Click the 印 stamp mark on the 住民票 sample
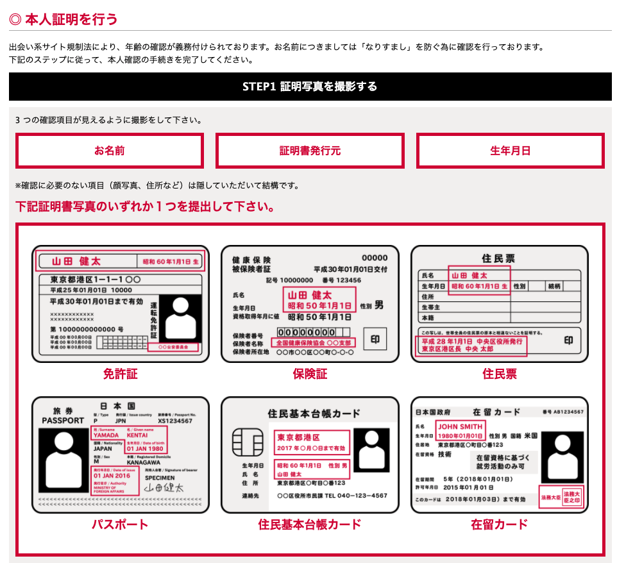 [568, 340]
